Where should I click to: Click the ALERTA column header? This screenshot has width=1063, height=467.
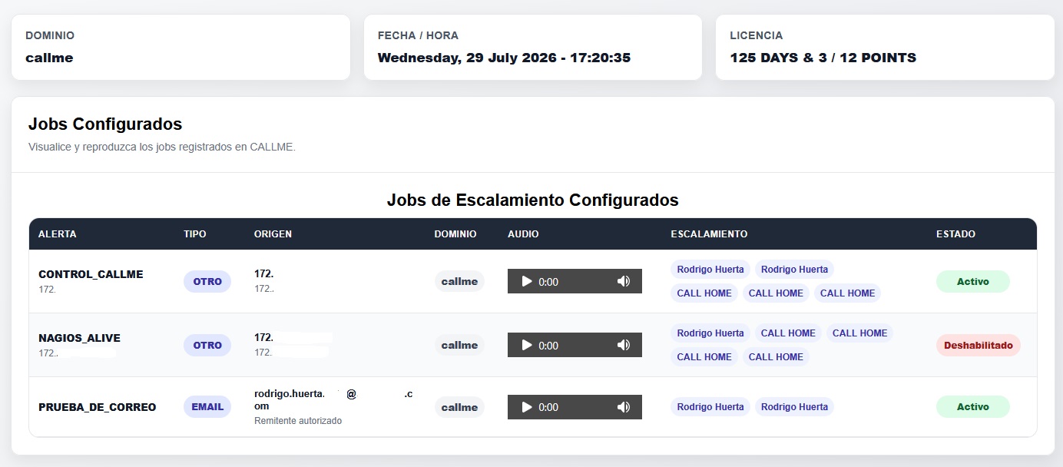point(58,234)
